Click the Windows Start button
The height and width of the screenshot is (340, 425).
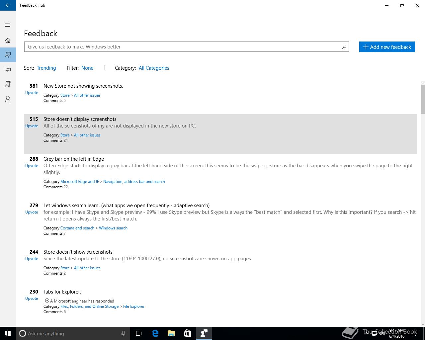pos(8,333)
